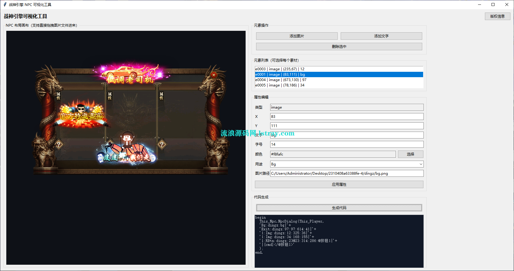Image resolution: width=514 pixels, height=271 pixels.
Task: Select element e0003 in the list
Action: [x=279, y=69]
